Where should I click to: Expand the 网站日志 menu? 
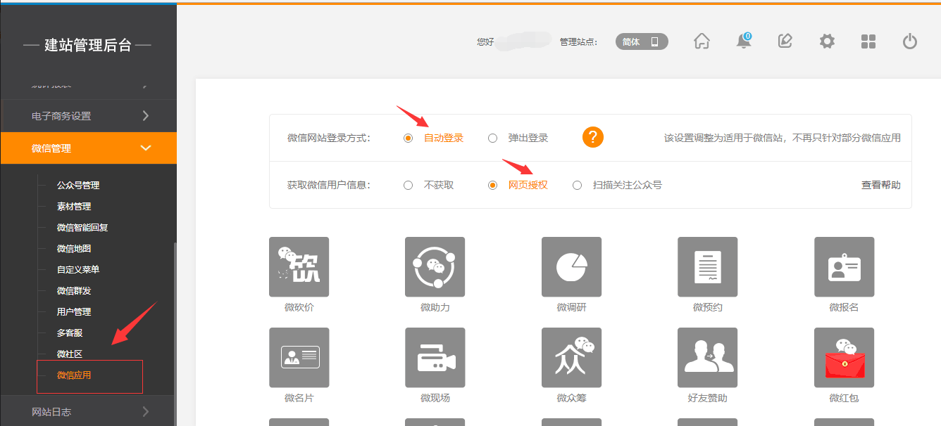88,412
